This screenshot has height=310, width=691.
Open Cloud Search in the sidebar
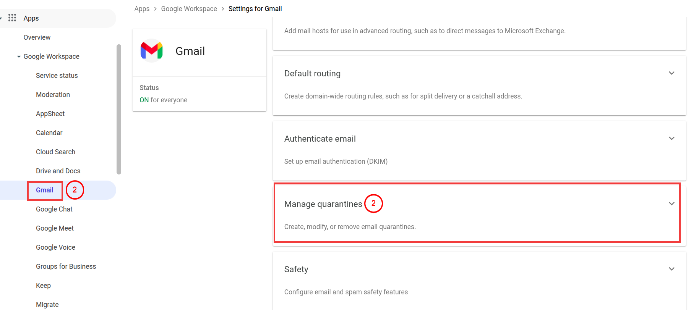55,152
